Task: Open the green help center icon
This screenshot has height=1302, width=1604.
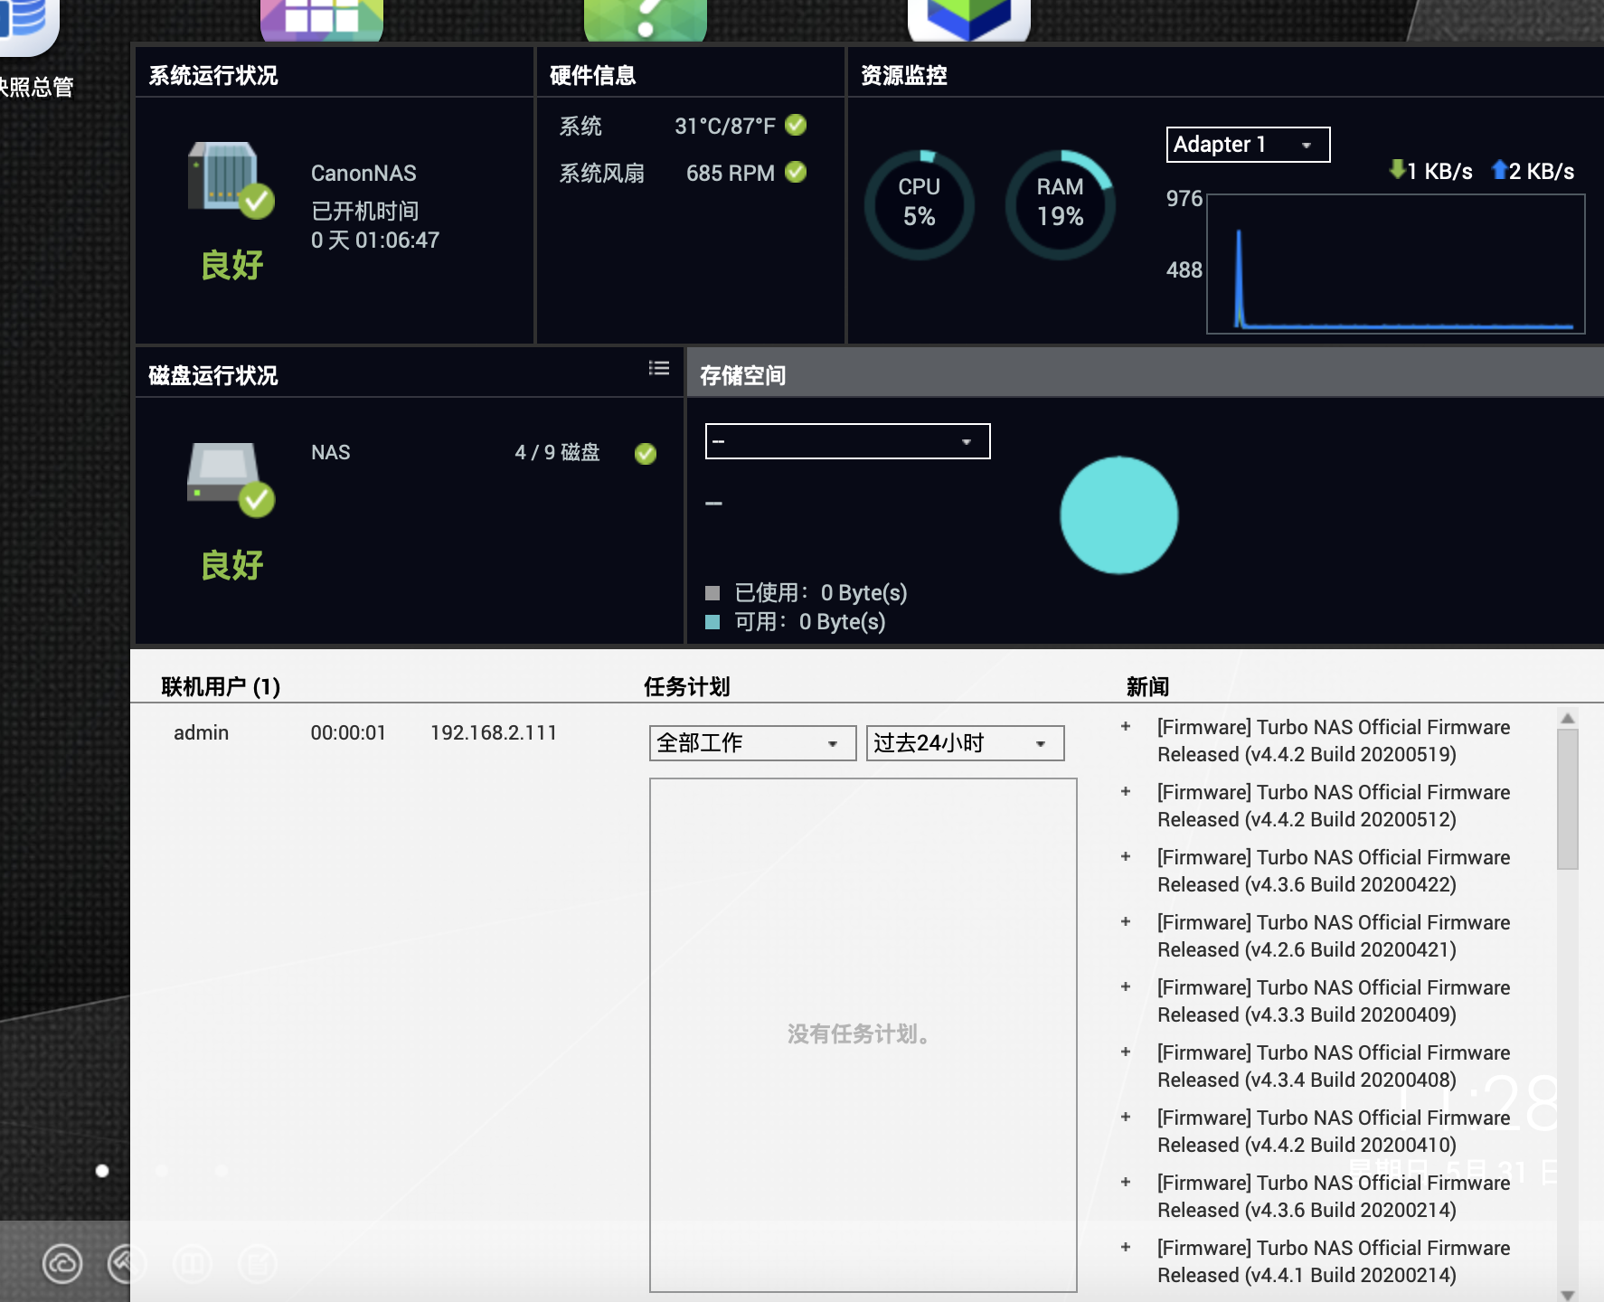Action: click(x=645, y=18)
